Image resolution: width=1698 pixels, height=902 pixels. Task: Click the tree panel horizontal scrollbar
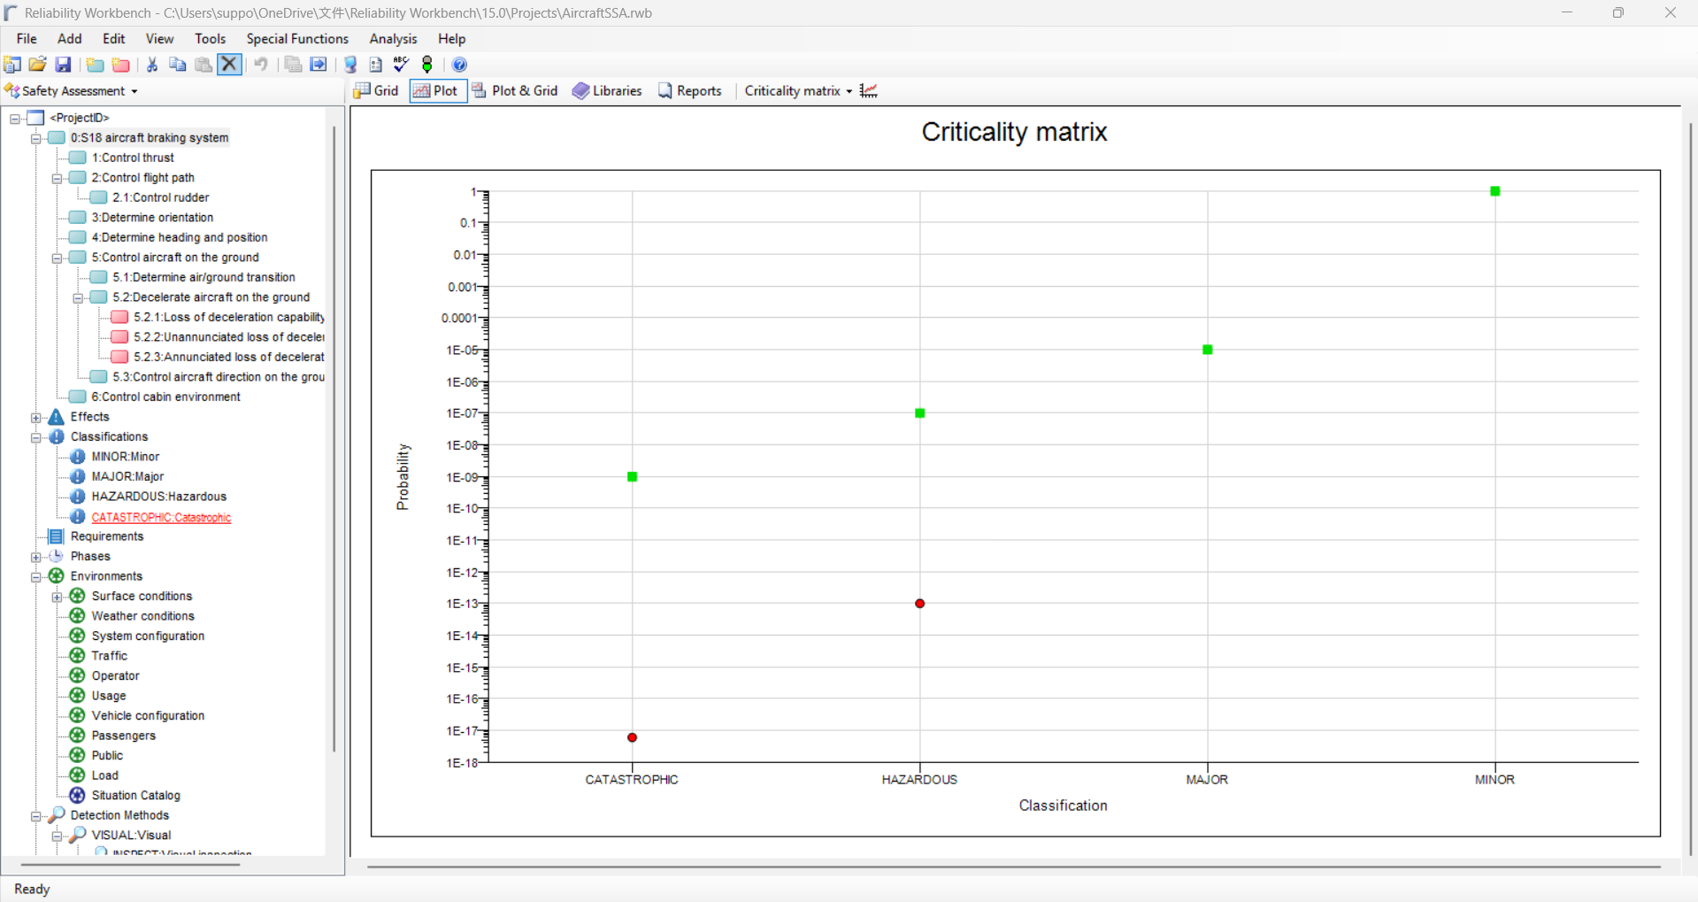pyautogui.click(x=131, y=865)
